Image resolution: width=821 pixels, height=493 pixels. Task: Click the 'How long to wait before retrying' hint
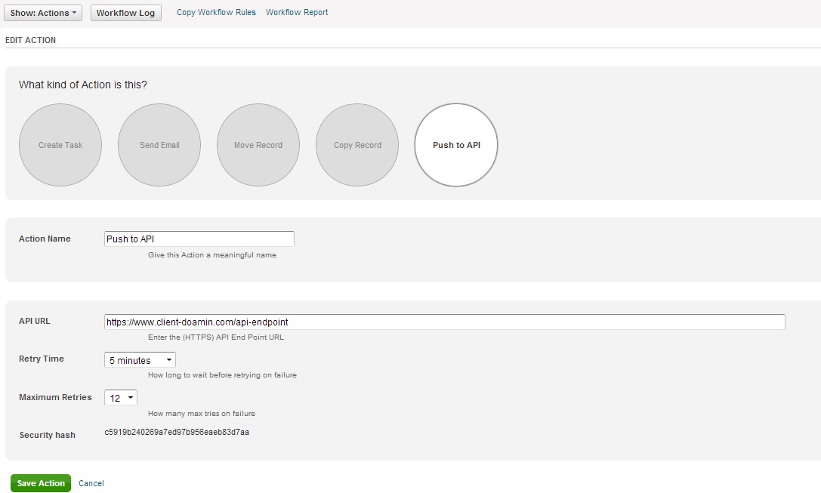(223, 375)
